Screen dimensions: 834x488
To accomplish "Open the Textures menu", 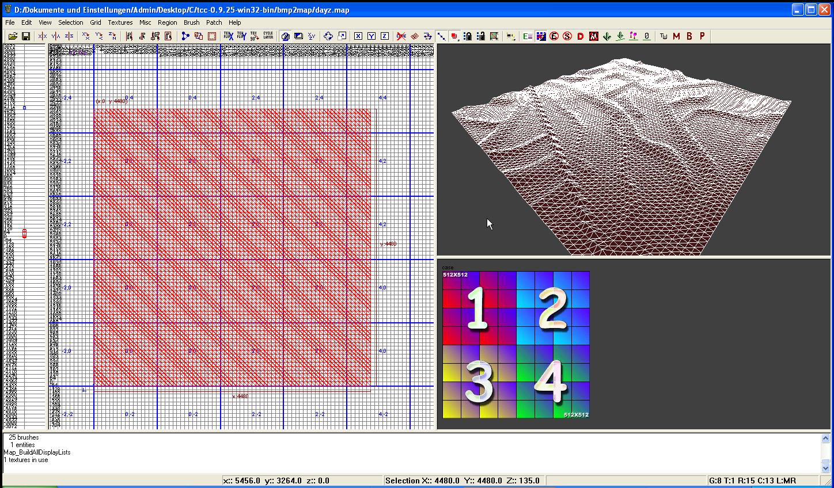I will tap(120, 22).
